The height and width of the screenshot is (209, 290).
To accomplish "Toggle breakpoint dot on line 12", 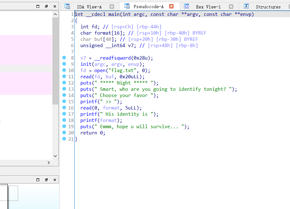I will 64,82.
